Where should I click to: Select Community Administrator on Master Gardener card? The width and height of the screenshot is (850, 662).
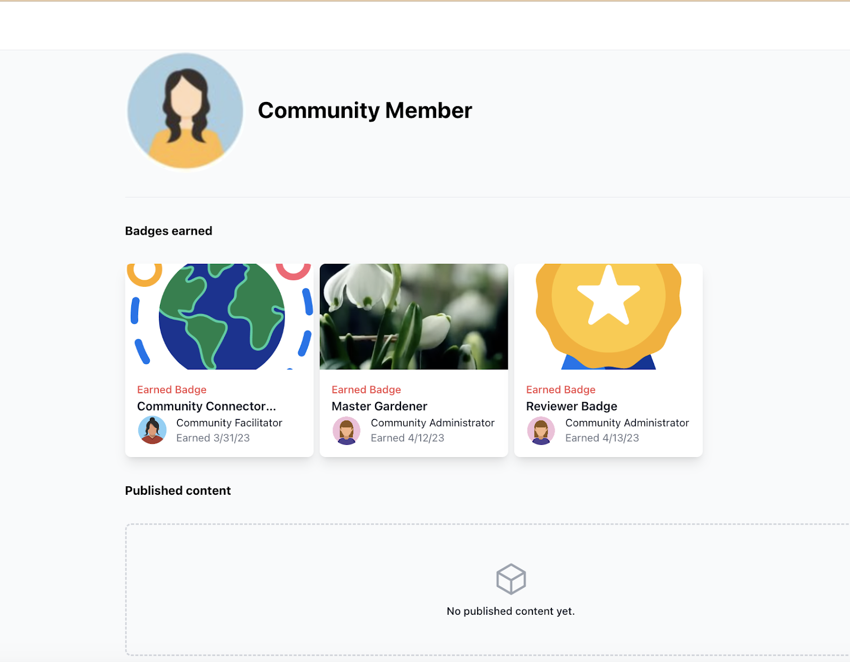pyautogui.click(x=432, y=423)
